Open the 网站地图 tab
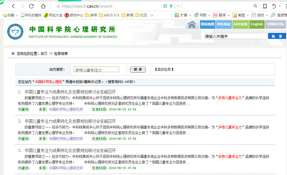This screenshot has width=287, height=175. 207,24
